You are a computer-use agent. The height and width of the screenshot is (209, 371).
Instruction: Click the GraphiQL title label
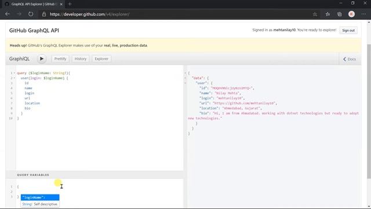pyautogui.click(x=19, y=59)
